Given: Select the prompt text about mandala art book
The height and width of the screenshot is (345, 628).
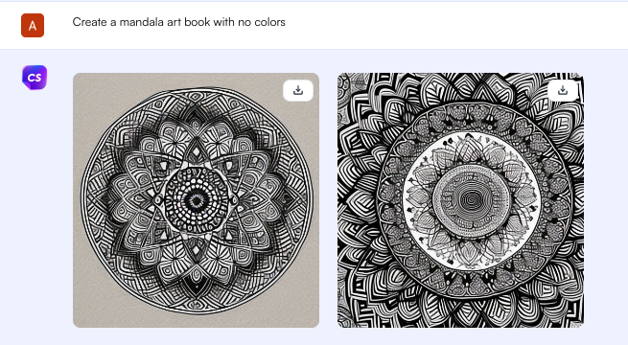Looking at the screenshot, I should 178,22.
